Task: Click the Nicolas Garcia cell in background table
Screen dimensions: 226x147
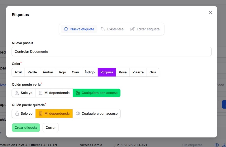Action: [x=91, y=145]
